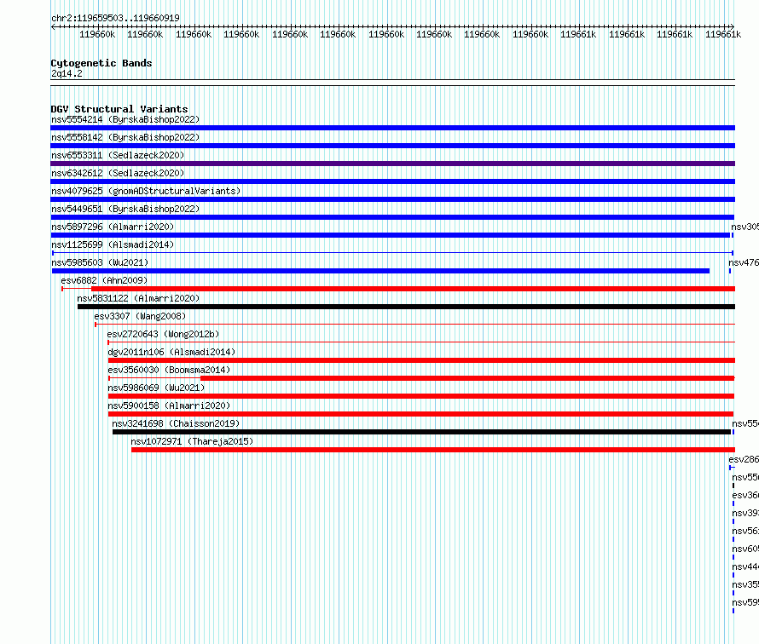Click the nsv305 label beside the nsv5897296 row
The image size is (759, 644).
tap(745, 227)
